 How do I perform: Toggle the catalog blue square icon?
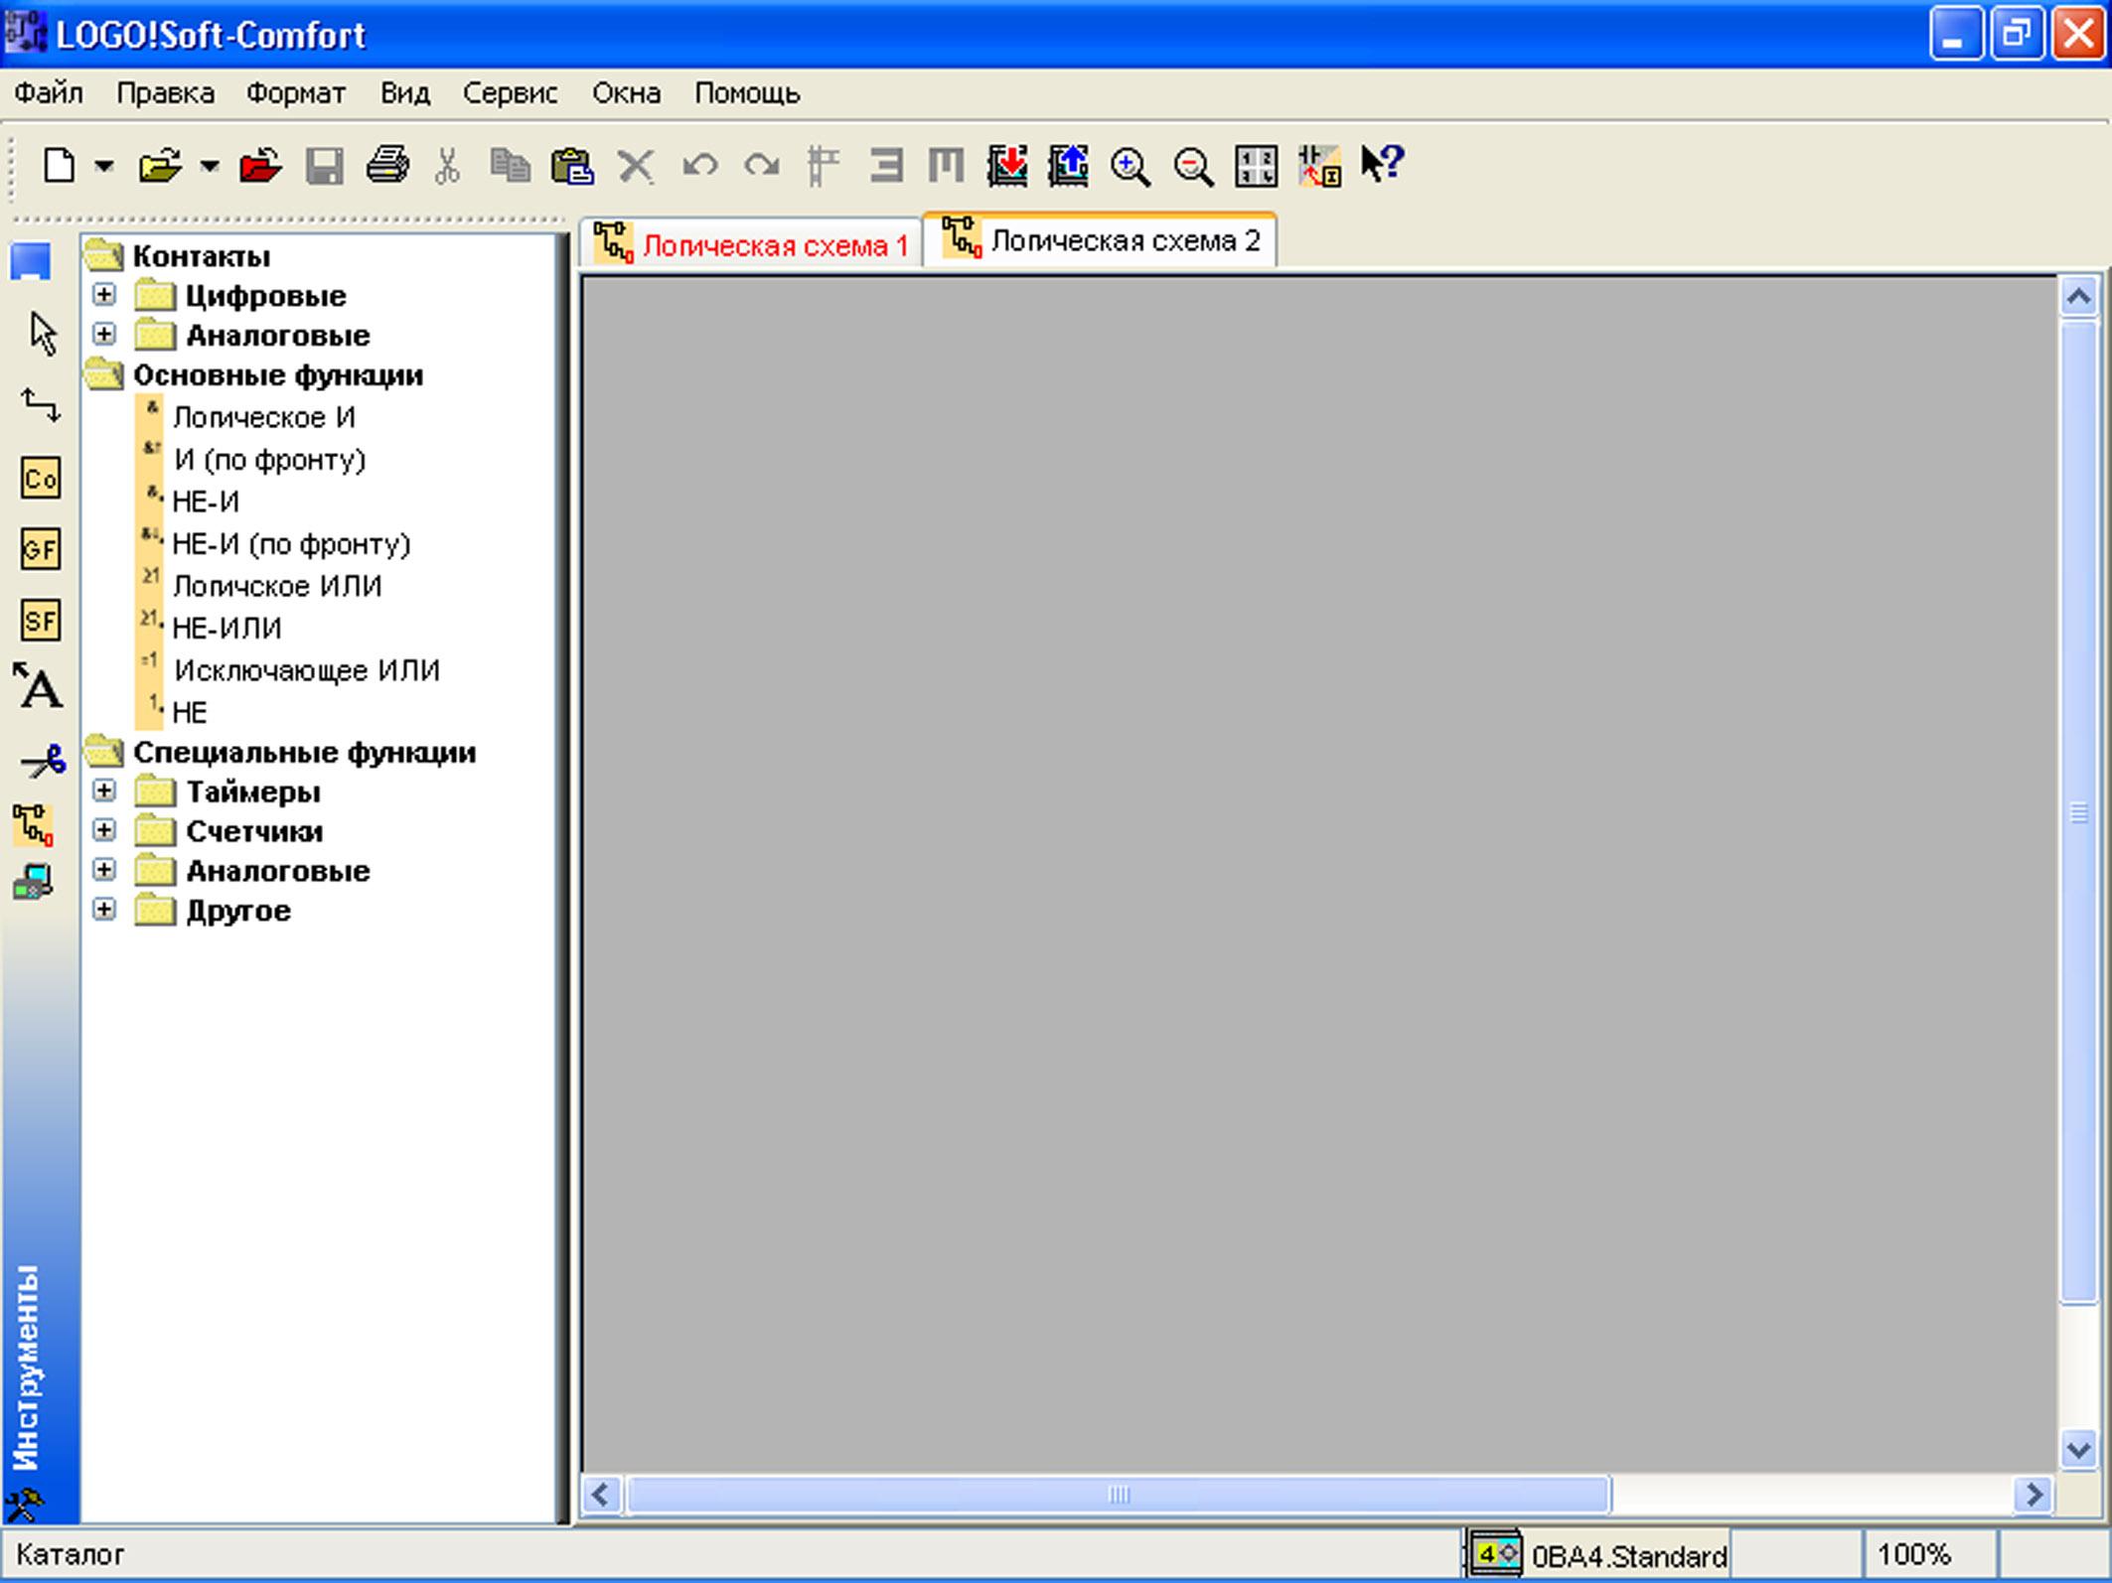[x=31, y=261]
